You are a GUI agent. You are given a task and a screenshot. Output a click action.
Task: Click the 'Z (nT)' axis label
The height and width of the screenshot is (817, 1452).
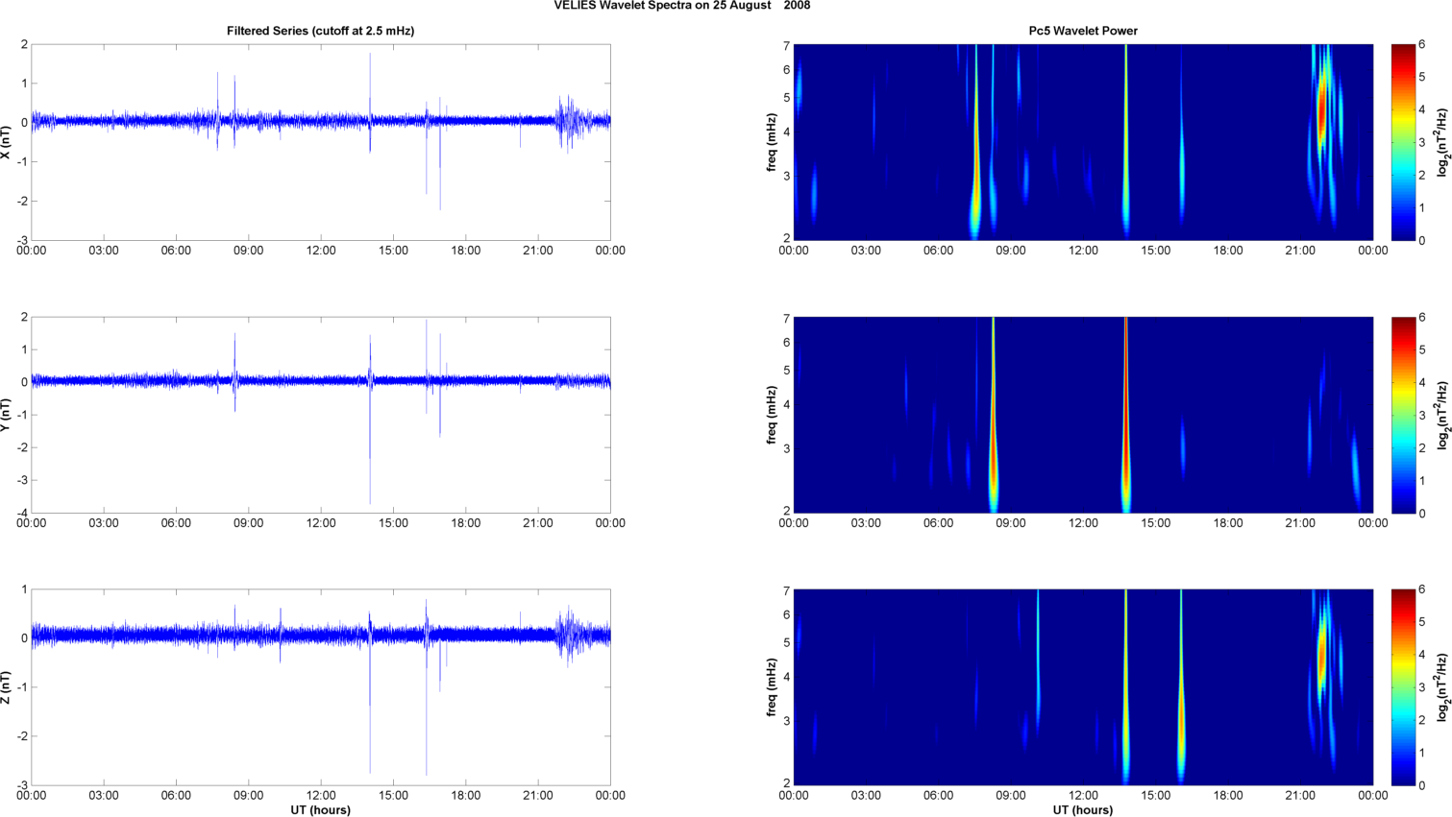tap(7, 687)
